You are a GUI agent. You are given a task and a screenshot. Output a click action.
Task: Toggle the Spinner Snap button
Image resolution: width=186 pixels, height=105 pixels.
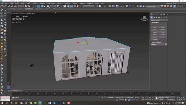coord(78,6)
